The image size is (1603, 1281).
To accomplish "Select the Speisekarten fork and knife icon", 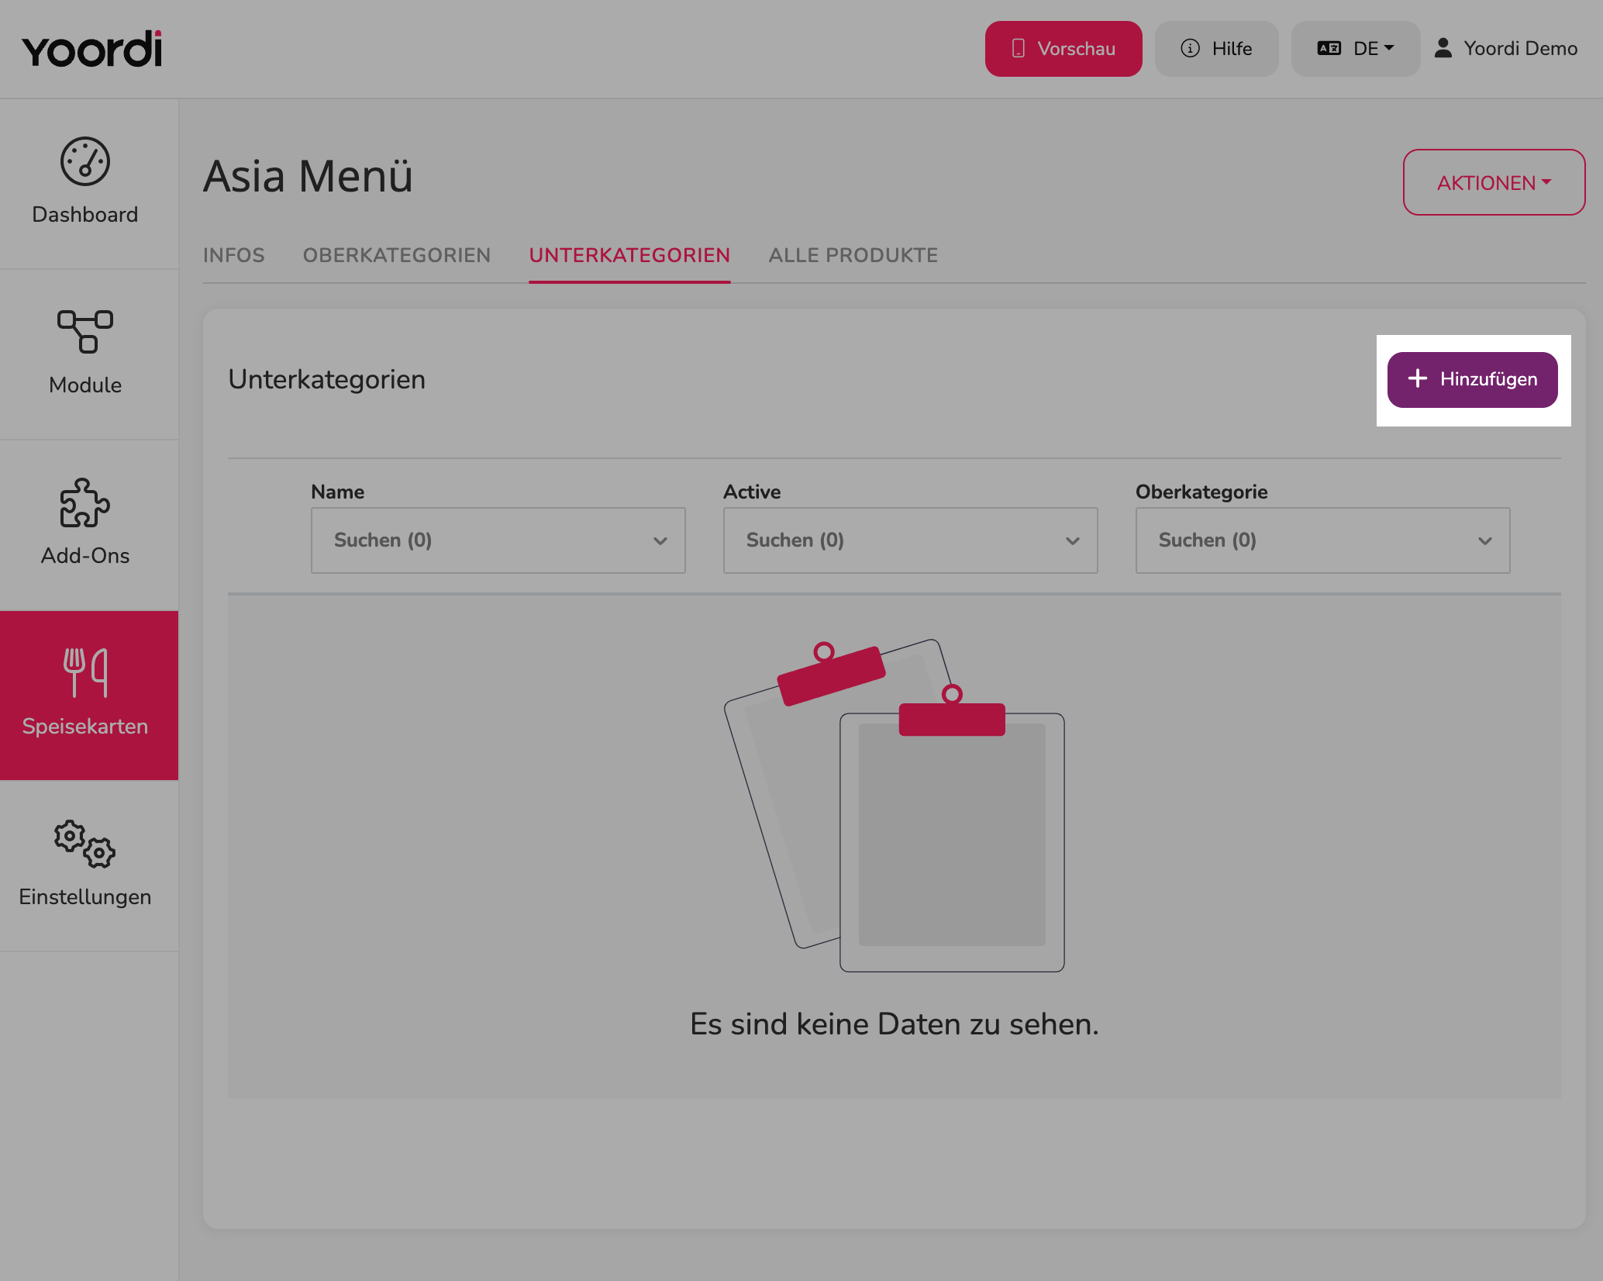I will pos(85,672).
